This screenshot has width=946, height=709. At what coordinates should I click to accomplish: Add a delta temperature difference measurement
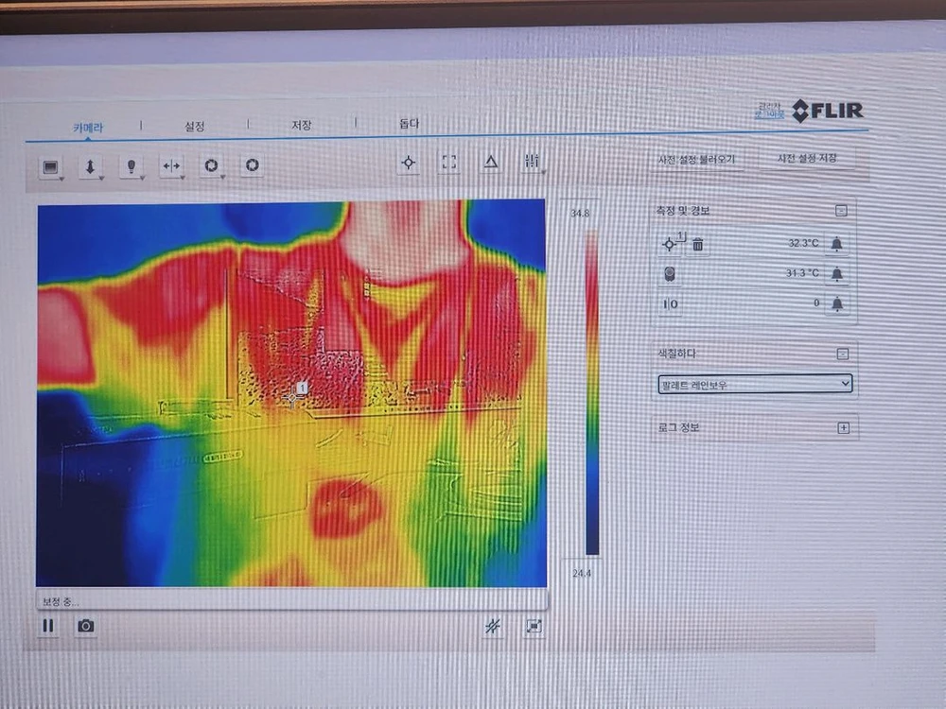(x=491, y=161)
